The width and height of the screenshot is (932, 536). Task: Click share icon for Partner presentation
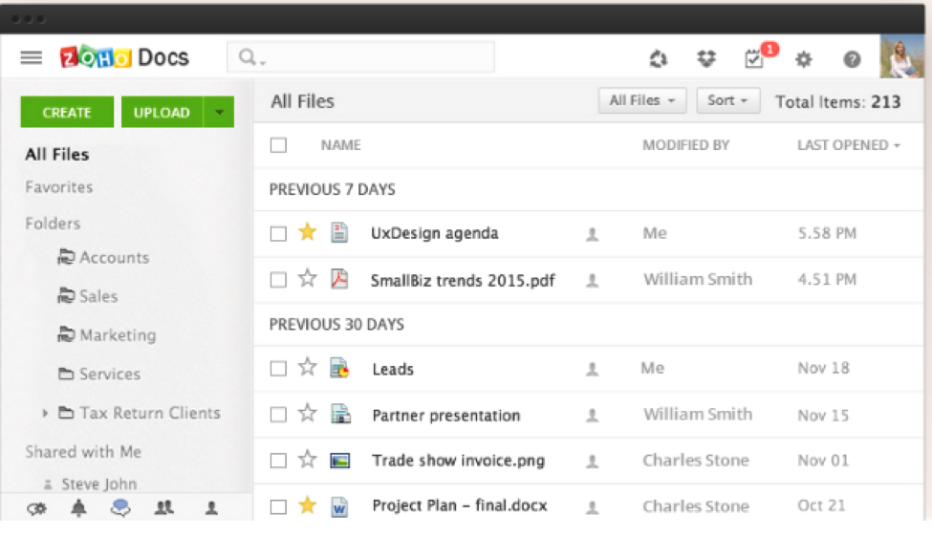click(x=592, y=416)
